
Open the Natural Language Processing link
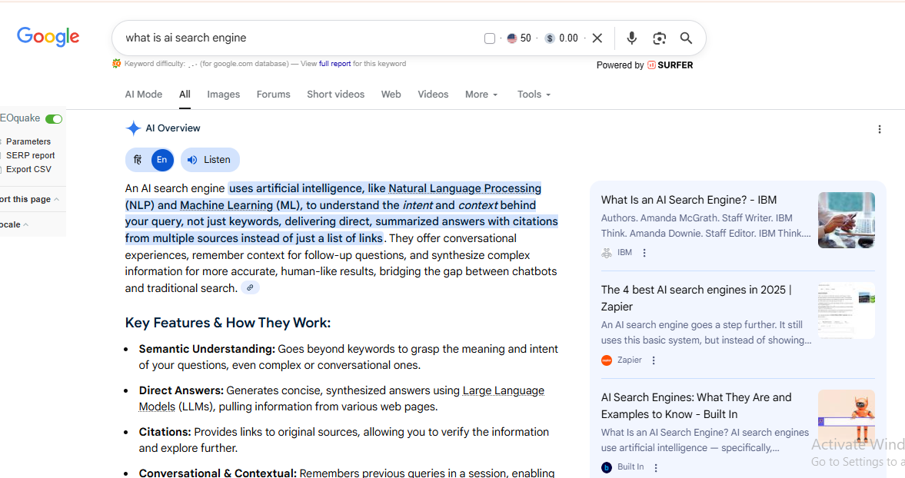[464, 188]
